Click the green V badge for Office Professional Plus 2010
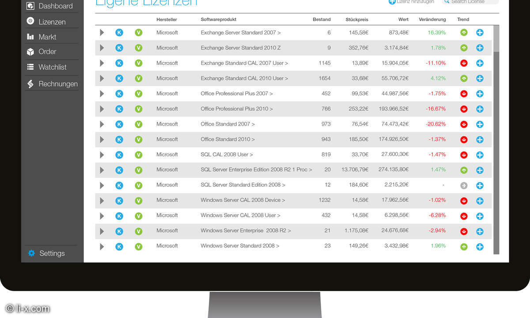Image resolution: width=530 pixels, height=318 pixels. 139,109
